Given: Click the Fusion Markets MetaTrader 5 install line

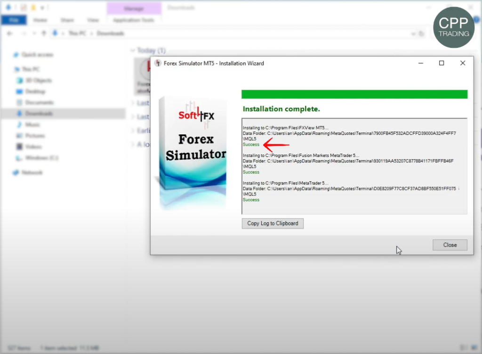Looking at the screenshot, I should 301,155.
